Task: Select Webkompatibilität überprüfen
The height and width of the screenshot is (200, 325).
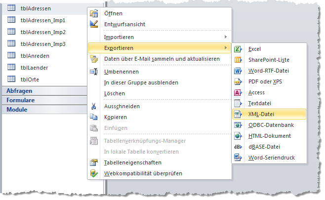Action: click(160, 173)
